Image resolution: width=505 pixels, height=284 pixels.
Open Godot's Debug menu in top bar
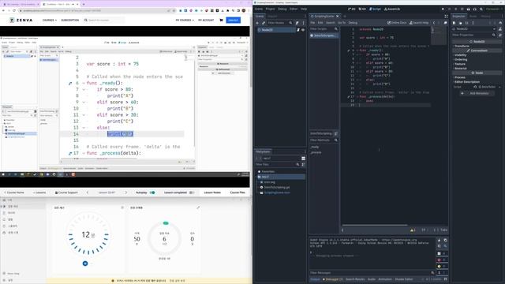pos(282,9)
